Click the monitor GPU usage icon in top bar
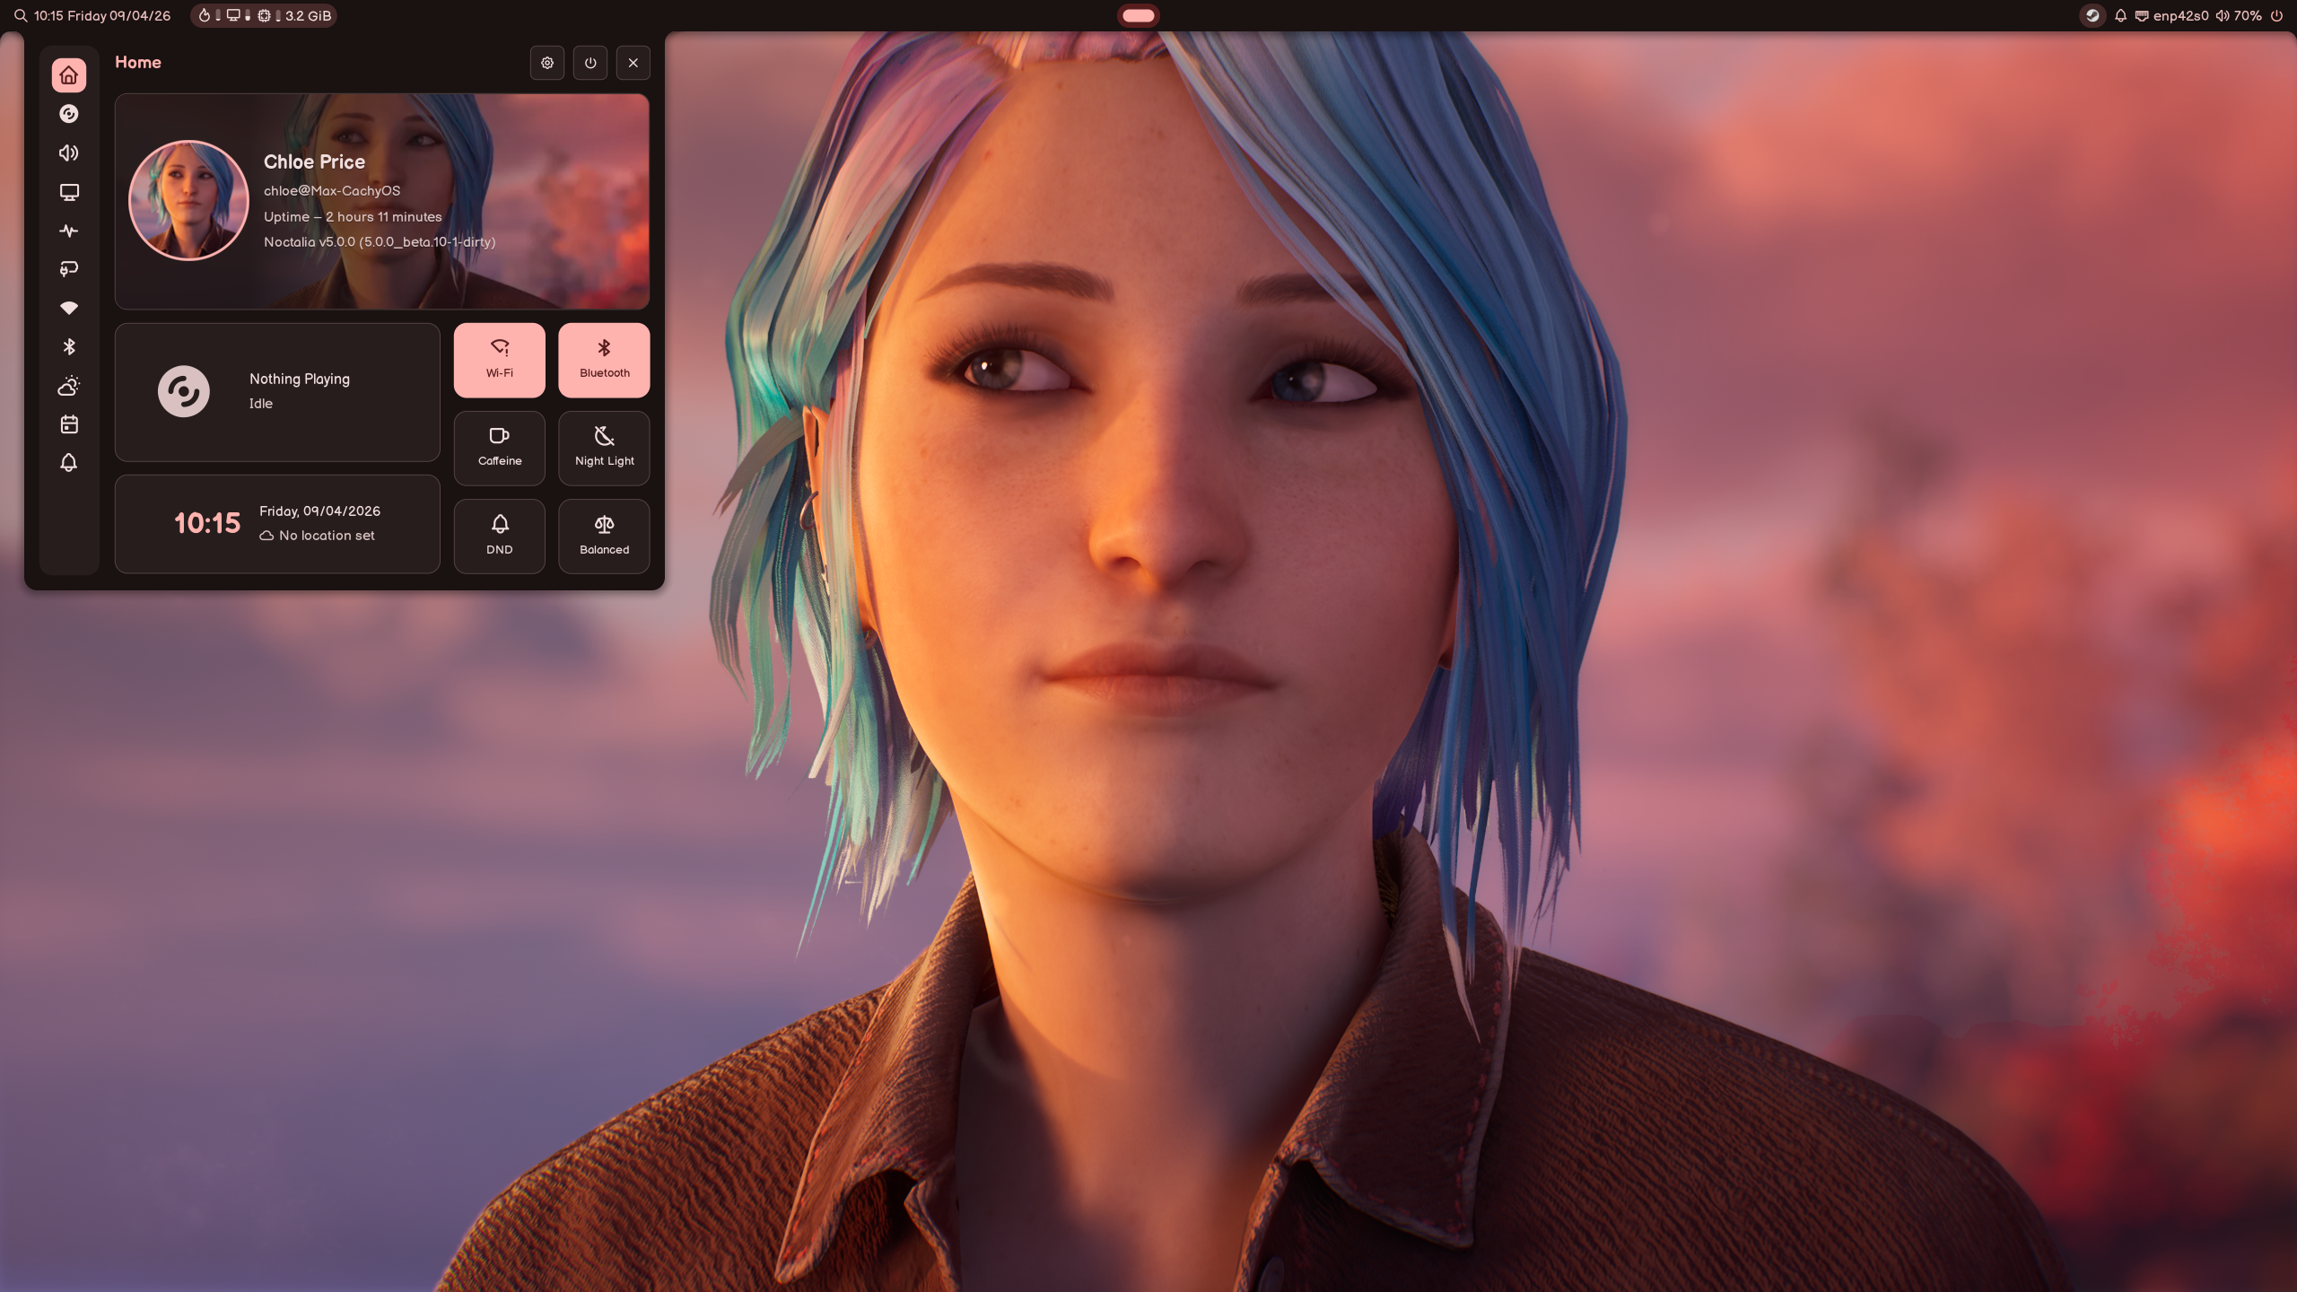The width and height of the screenshot is (2297, 1292). (x=233, y=15)
